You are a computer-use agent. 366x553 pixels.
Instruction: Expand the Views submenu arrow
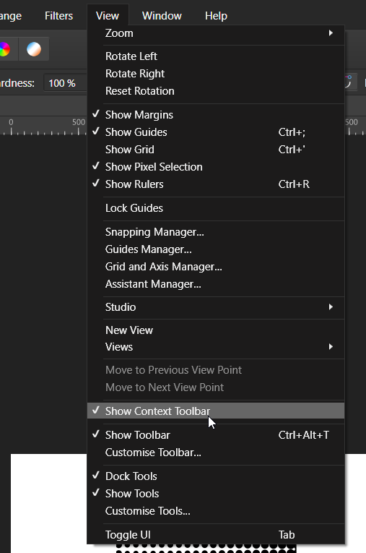click(331, 347)
